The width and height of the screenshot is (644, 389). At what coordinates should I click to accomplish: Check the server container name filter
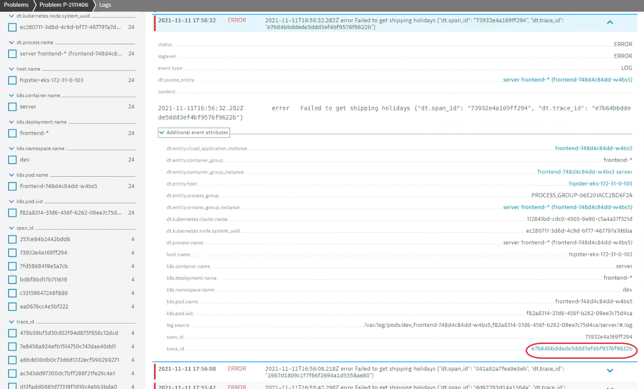(x=13, y=107)
